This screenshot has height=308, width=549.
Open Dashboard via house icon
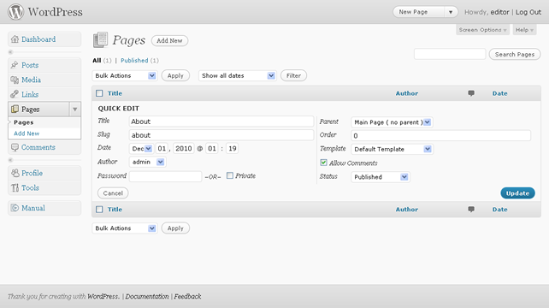click(15, 38)
